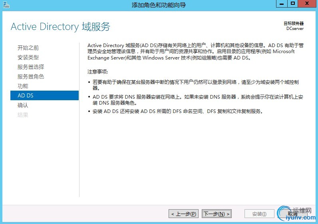This screenshot has width=318, height=224.
Task: Go to the 开始之前 step
Action: (28, 48)
